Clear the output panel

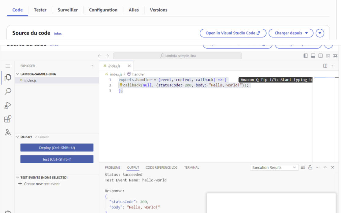point(303,167)
